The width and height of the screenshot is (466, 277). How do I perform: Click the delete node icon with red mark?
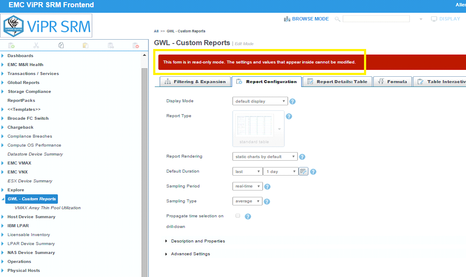click(x=136, y=46)
